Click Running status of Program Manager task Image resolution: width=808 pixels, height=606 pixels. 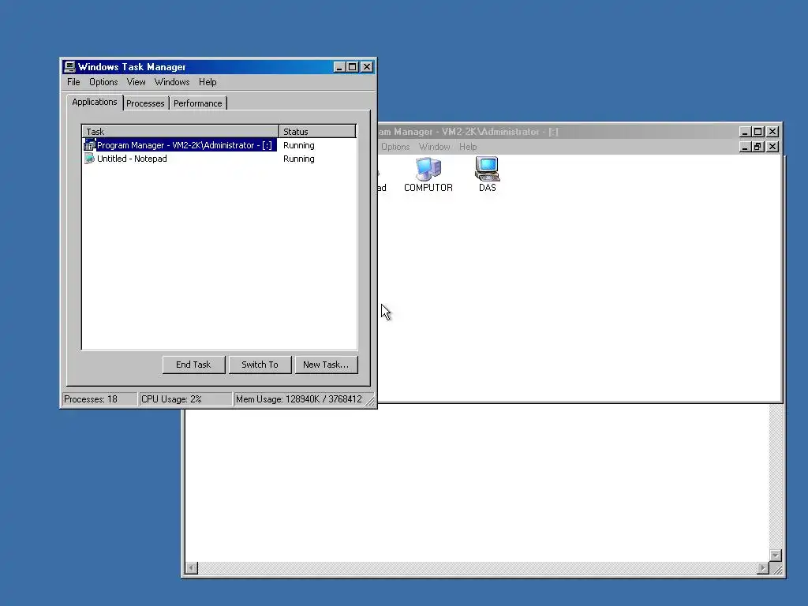click(x=299, y=145)
